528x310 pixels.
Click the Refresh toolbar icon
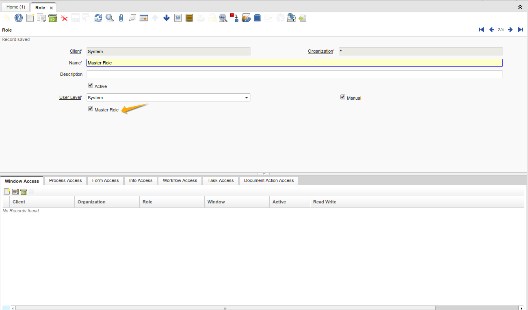pos(98,18)
